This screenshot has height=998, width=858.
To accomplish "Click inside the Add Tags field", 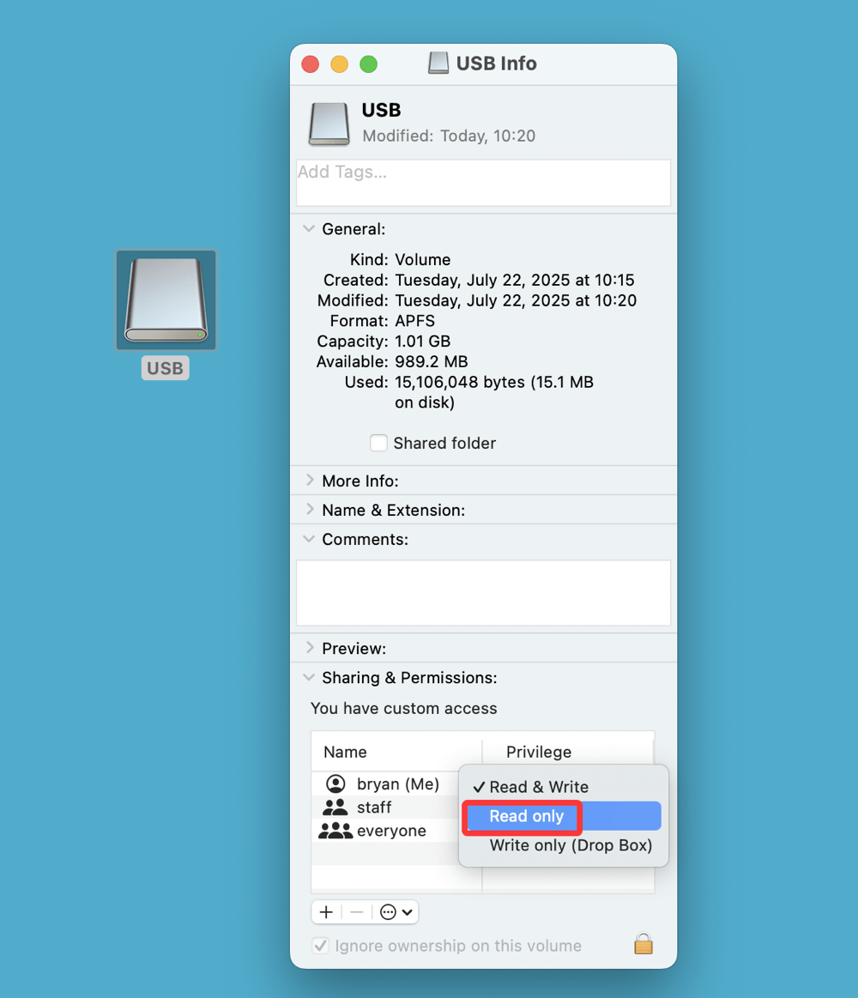I will 482,182.
